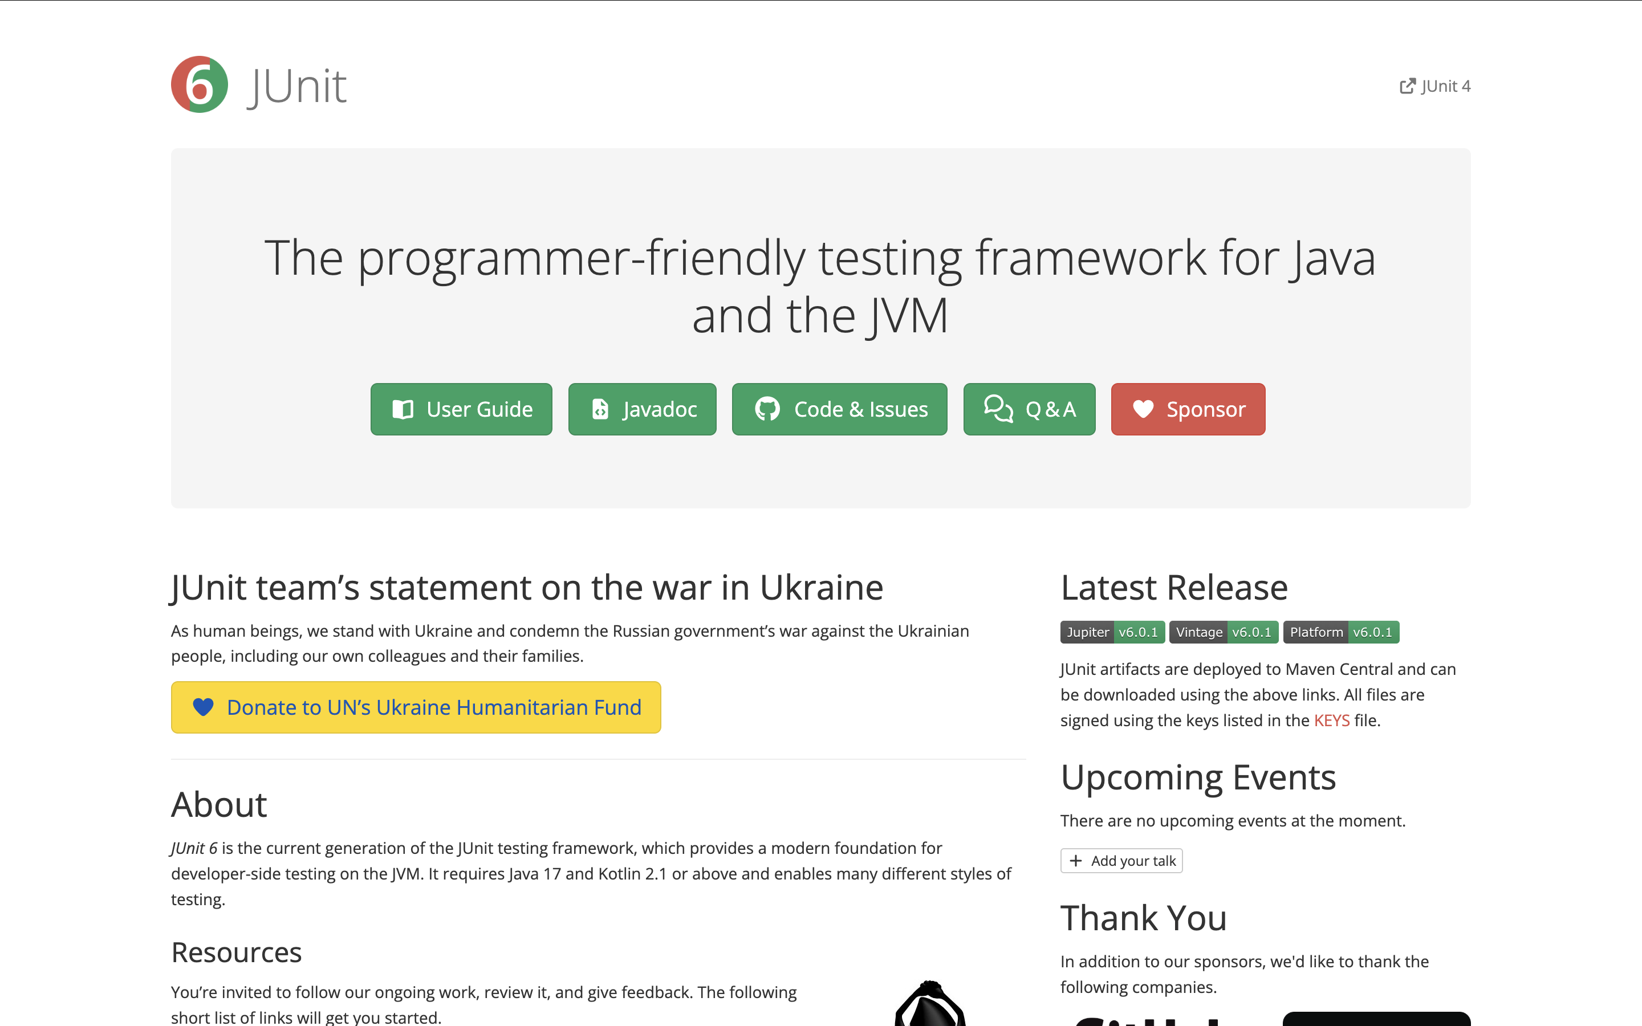Click the blue heart donate icon
The image size is (1642, 1026).
tap(203, 707)
